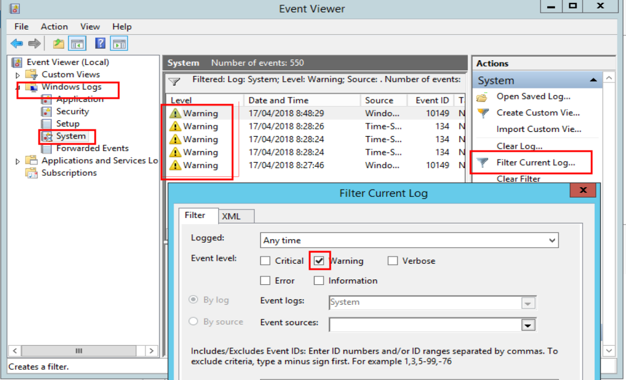Click Actions pane scroll up arrow

609,78
